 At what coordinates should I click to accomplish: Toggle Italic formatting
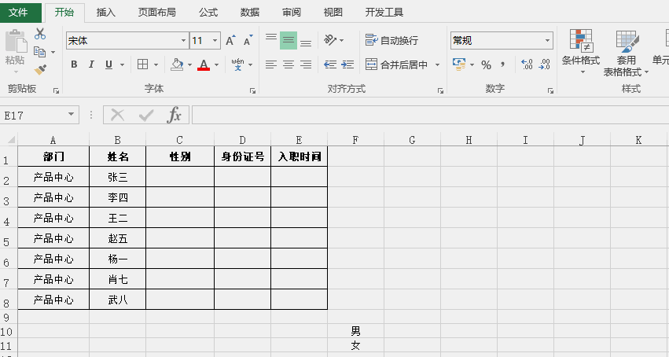tap(91, 64)
